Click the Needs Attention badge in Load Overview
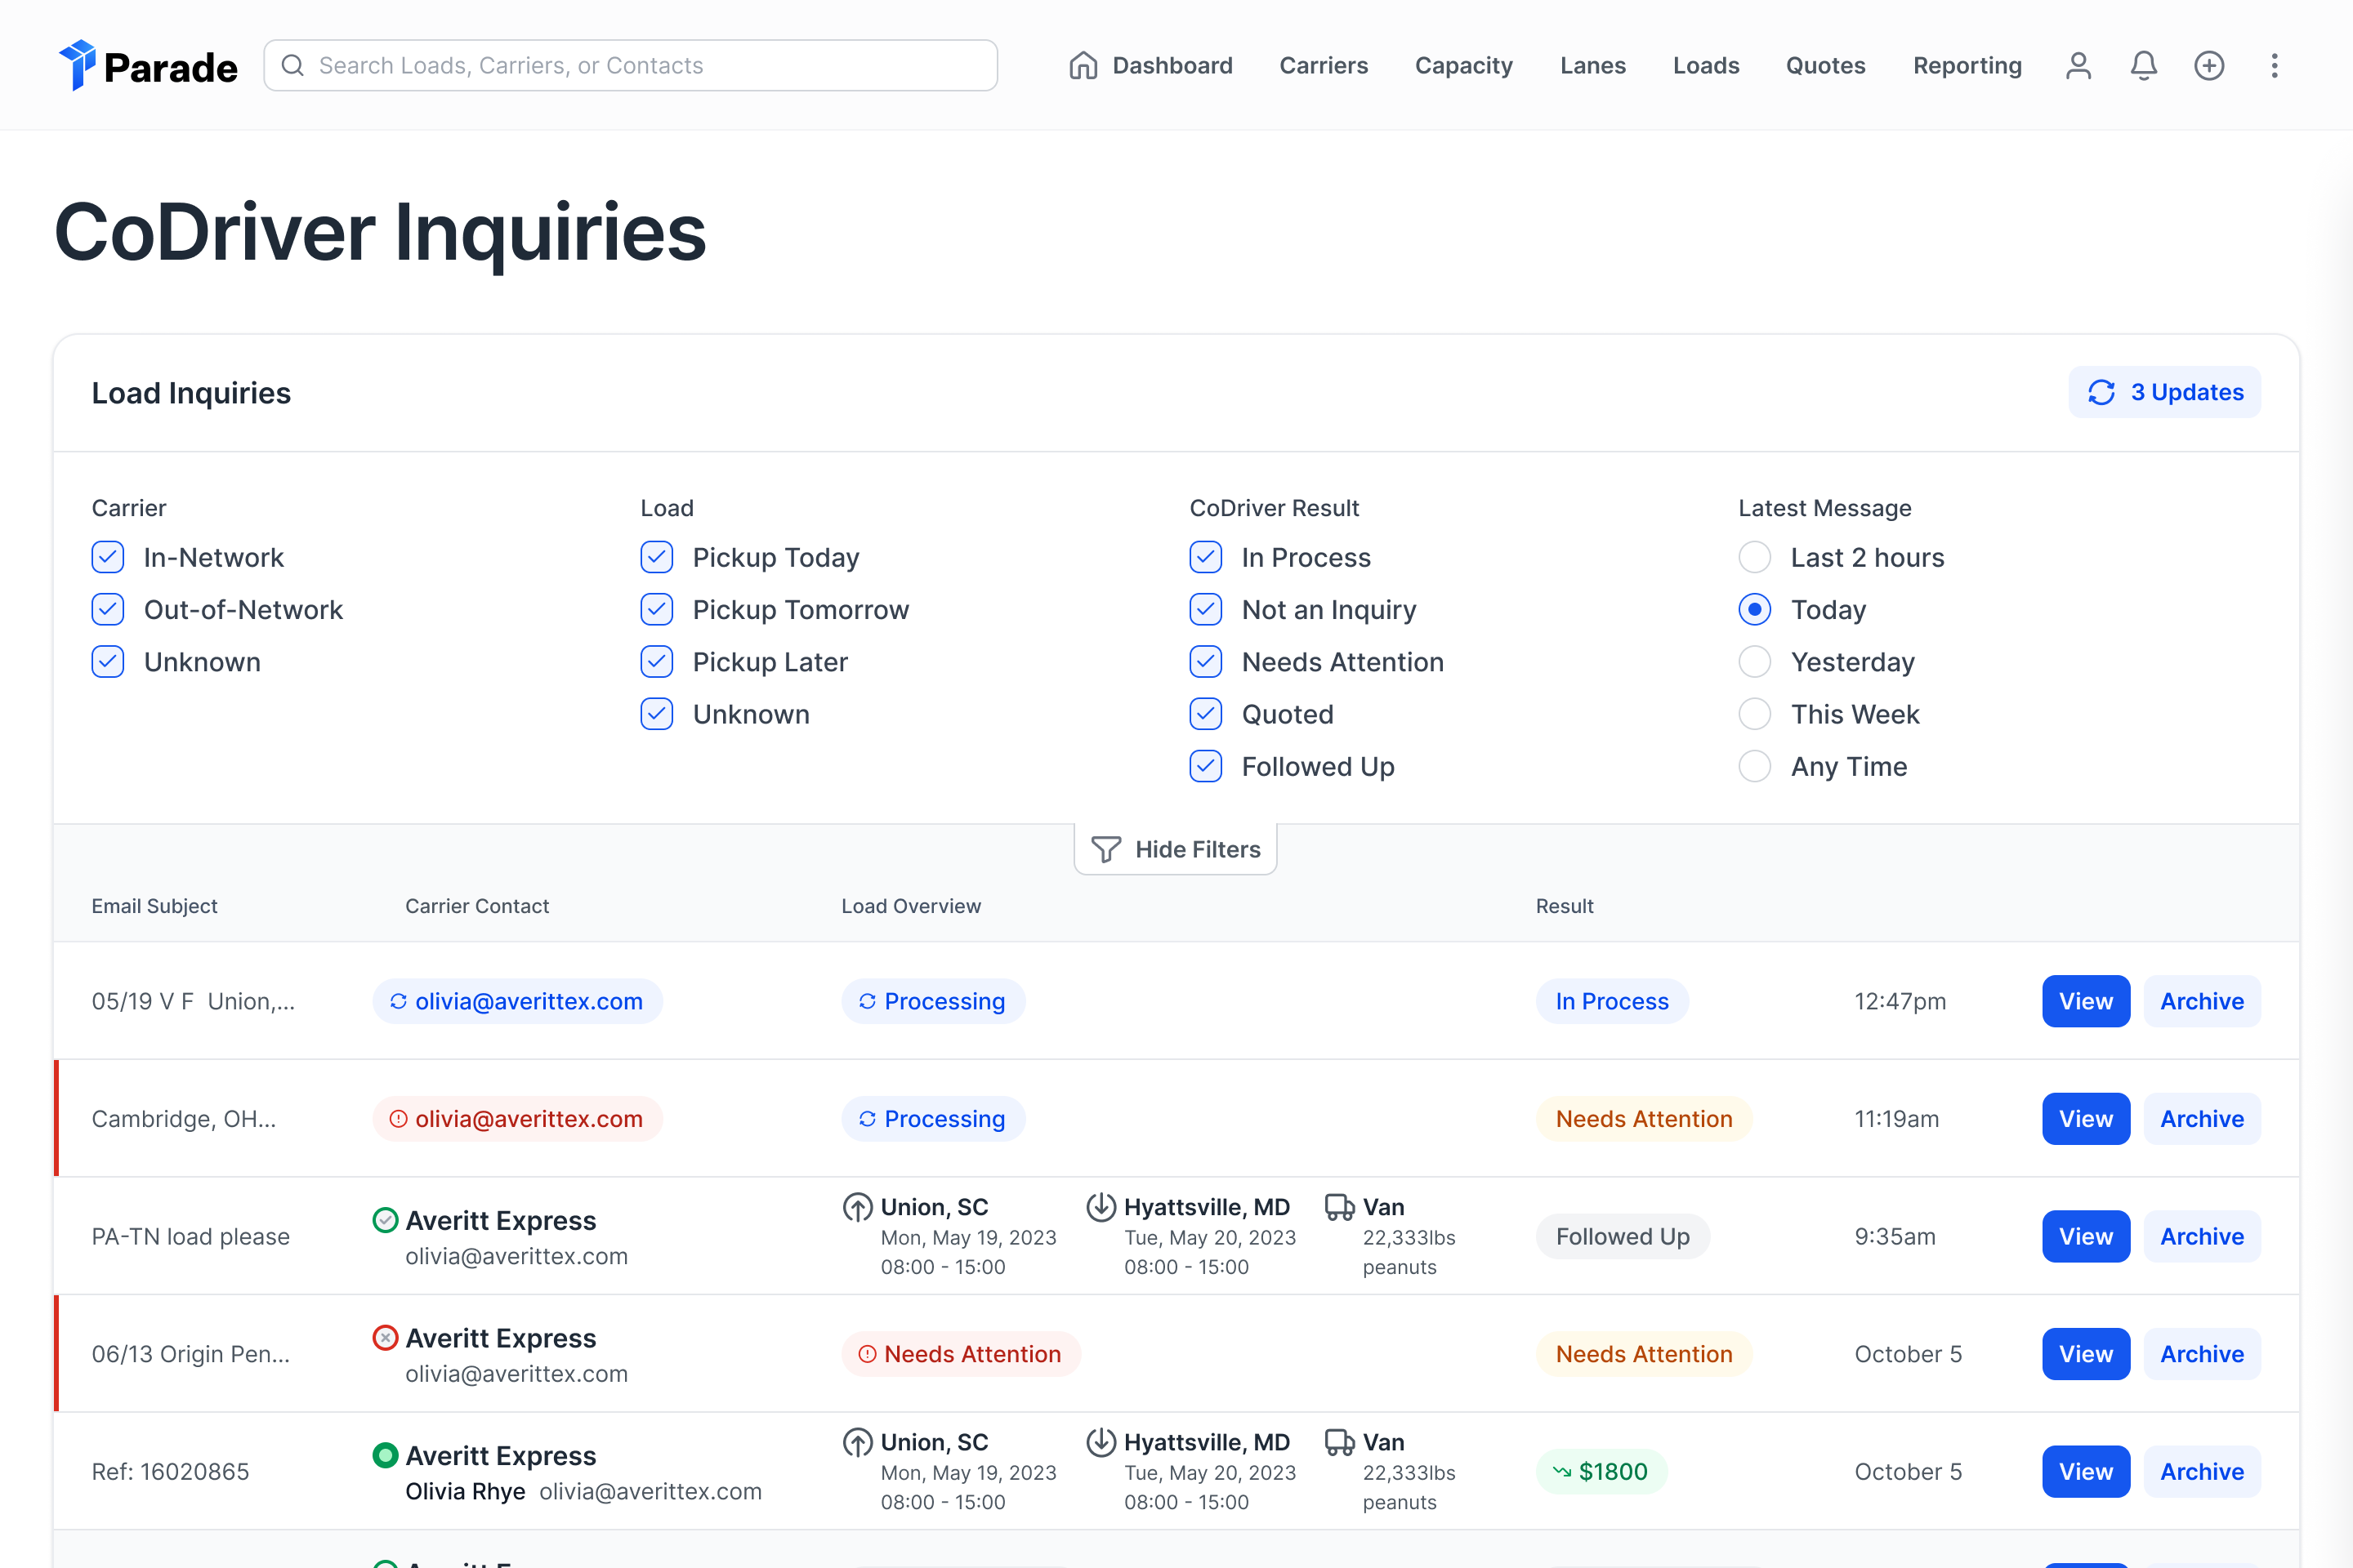 (x=961, y=1354)
